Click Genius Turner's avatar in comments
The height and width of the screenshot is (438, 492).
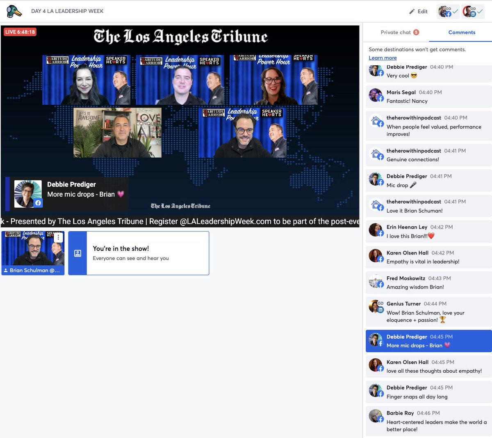(x=376, y=307)
